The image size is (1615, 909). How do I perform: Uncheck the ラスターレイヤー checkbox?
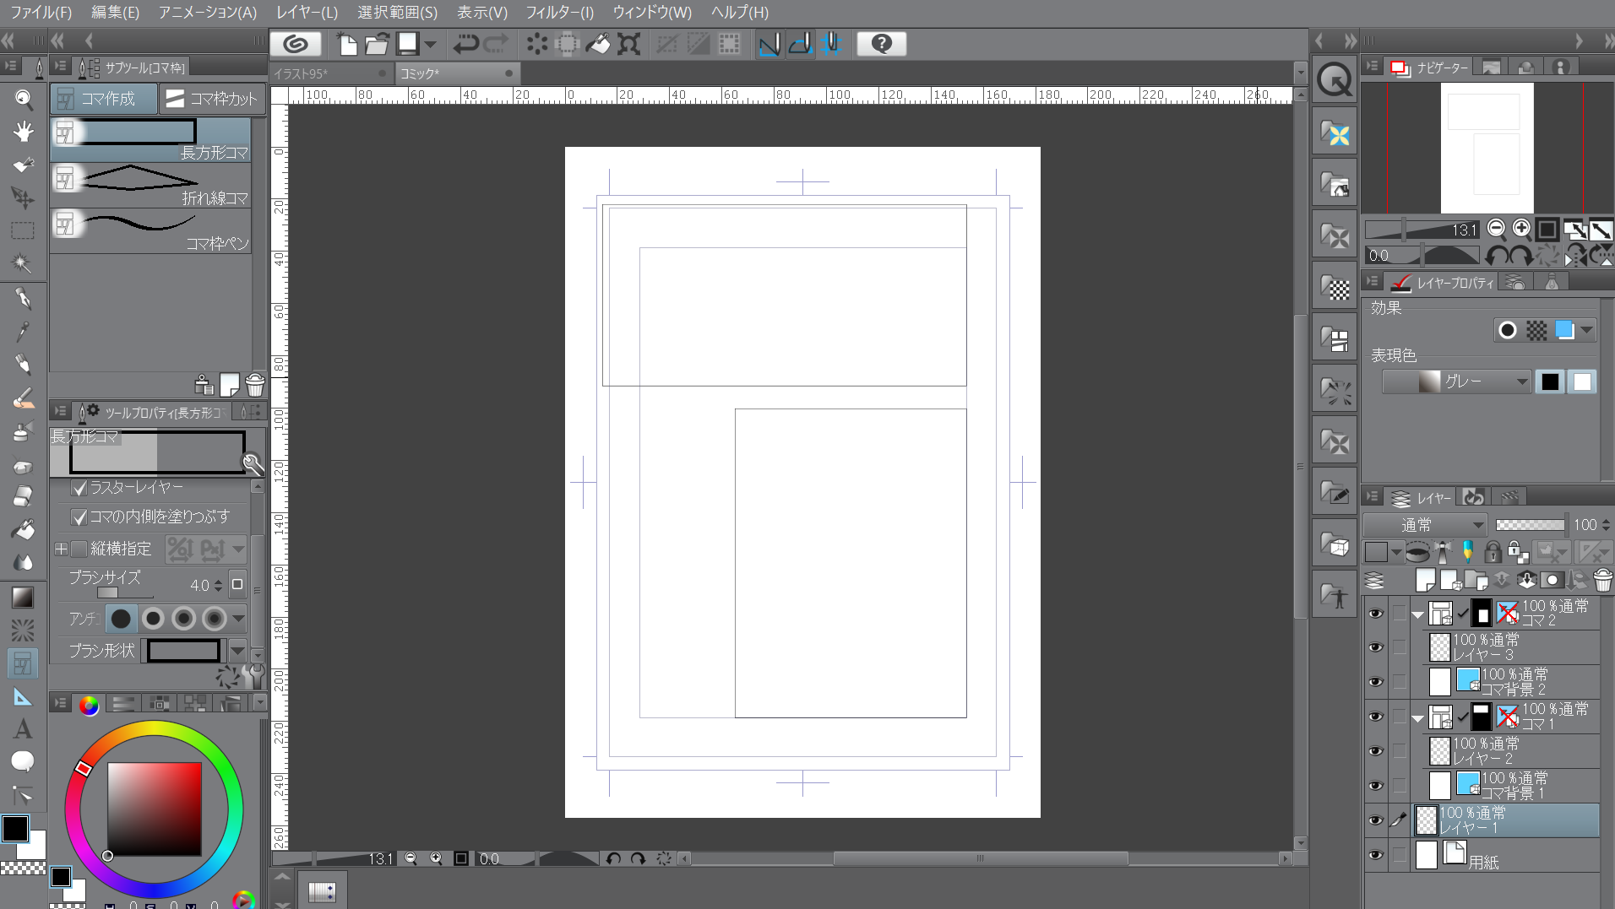79,488
